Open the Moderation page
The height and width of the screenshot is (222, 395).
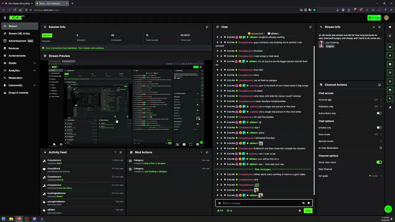point(19,78)
